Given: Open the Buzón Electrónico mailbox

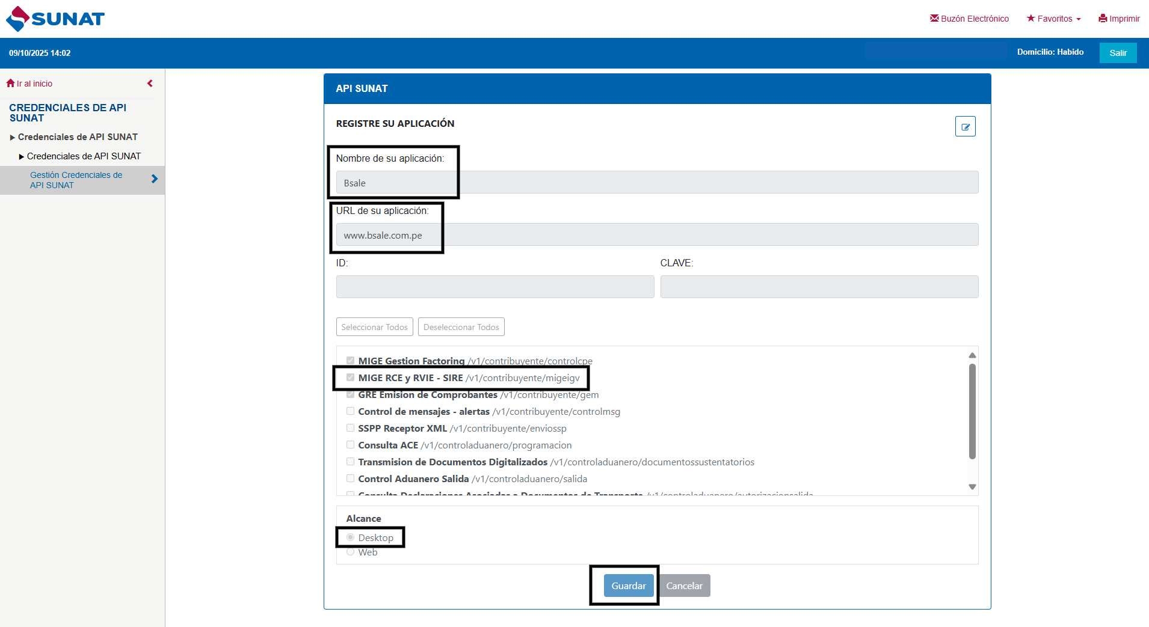Looking at the screenshot, I should (969, 19).
